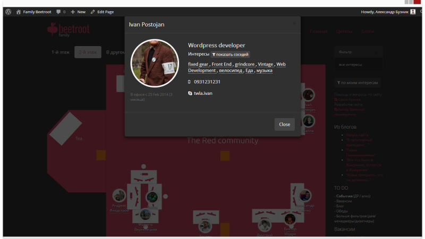Click the Из блогов heading

(345, 127)
